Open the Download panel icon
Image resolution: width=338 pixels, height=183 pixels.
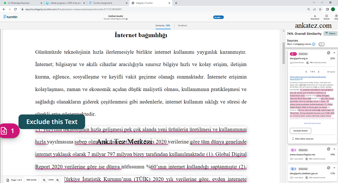[315, 16]
